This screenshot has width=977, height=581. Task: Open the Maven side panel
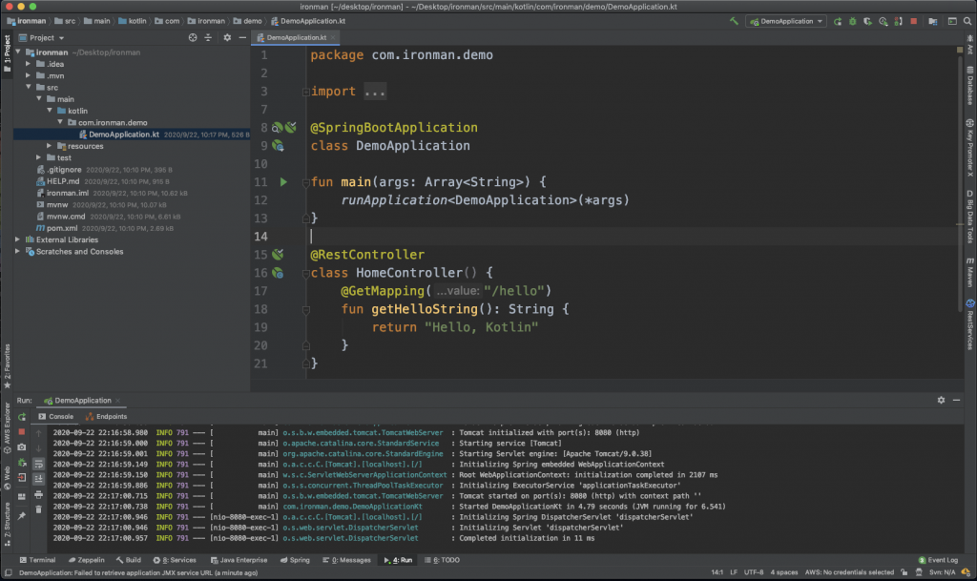point(970,273)
